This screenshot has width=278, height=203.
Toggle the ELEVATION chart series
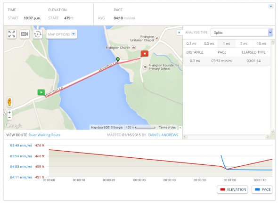[x=232, y=189]
